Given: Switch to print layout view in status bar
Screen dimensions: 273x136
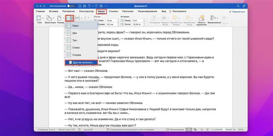Looking at the screenshot, I should coord(189,129).
